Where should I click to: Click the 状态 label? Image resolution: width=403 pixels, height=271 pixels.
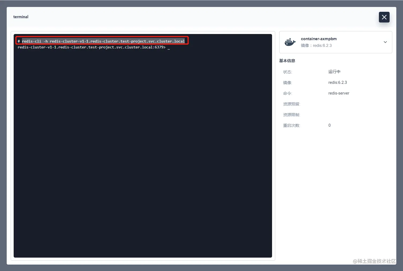tap(288, 72)
